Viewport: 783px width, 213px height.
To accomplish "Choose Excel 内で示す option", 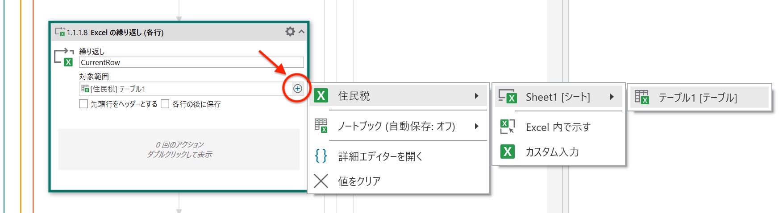I will point(558,127).
